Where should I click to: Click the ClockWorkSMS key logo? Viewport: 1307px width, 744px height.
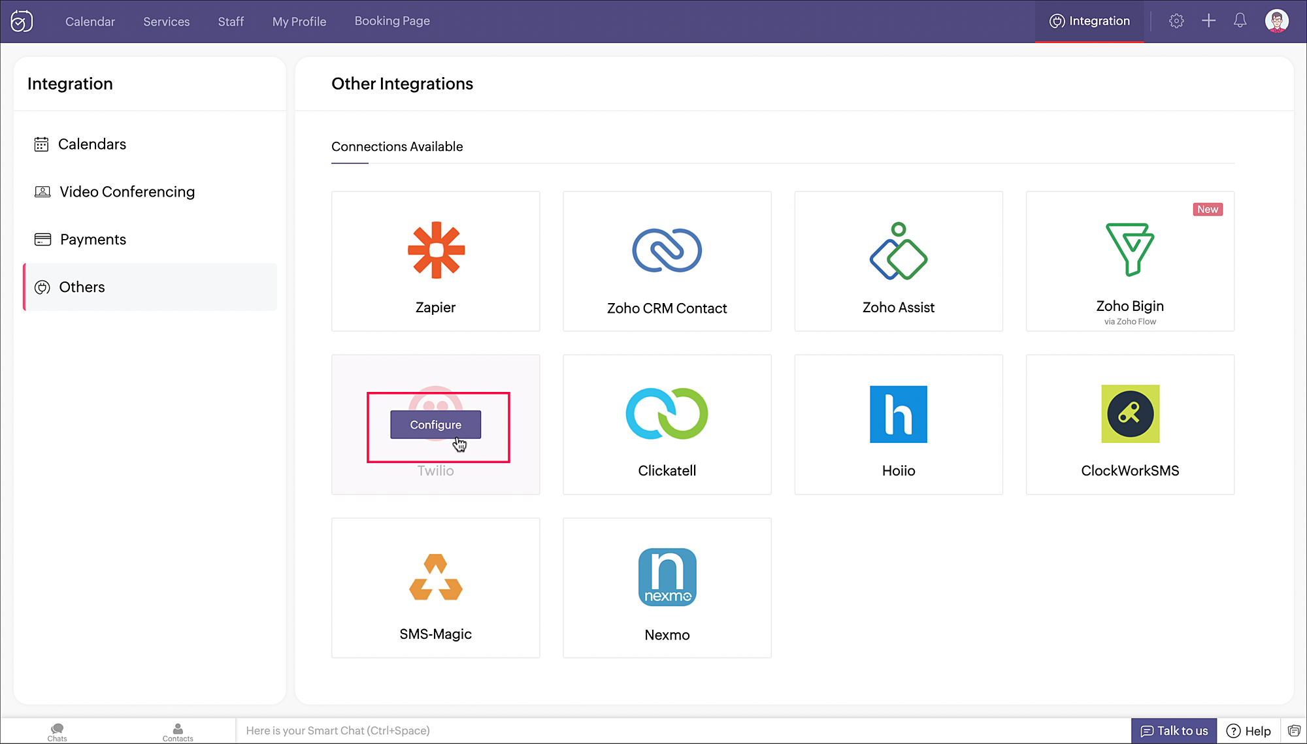[x=1130, y=413]
